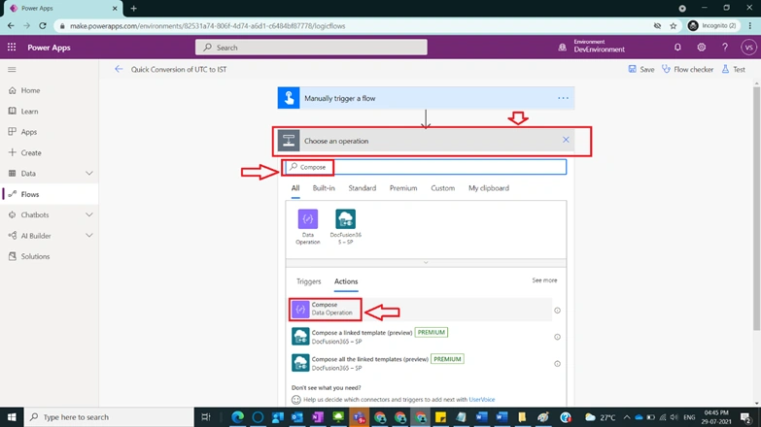
Task: Choose Compose all the linked templates (preview)
Action: (420, 363)
